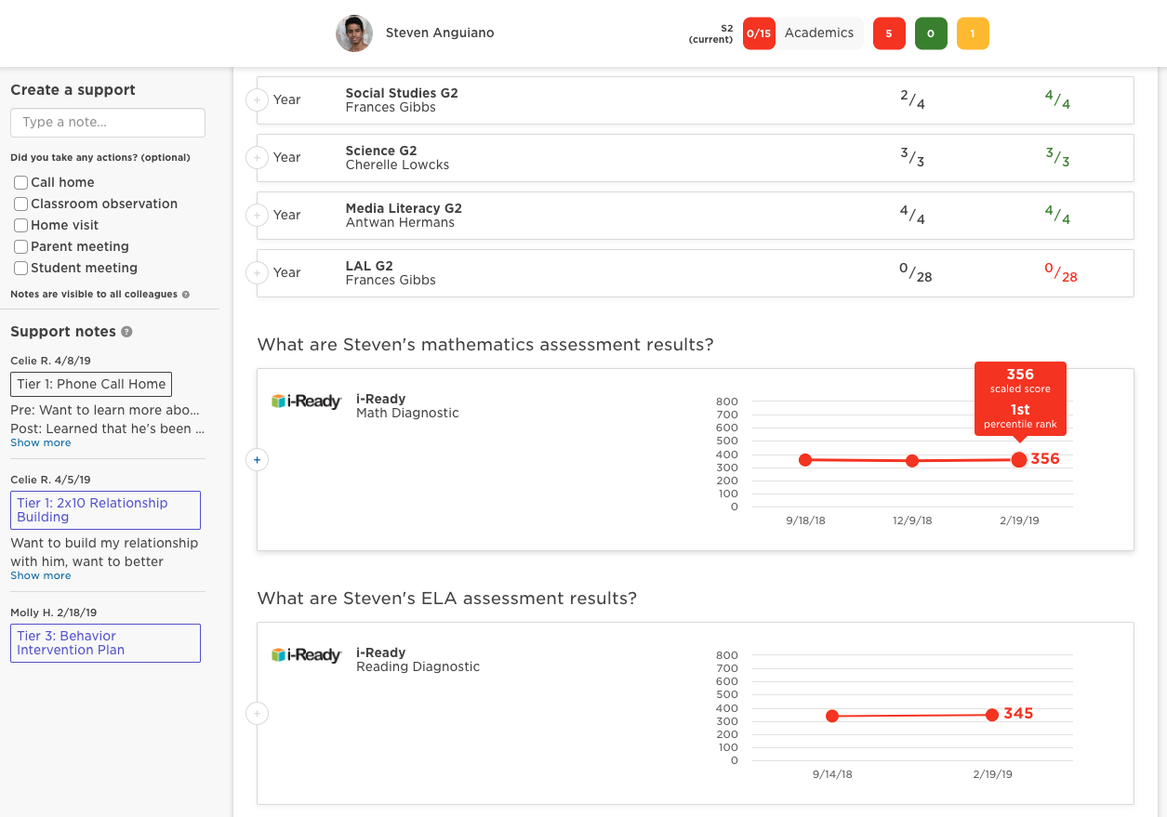Click the green 0 indicator badge
The width and height of the screenshot is (1167, 817).
931,33
